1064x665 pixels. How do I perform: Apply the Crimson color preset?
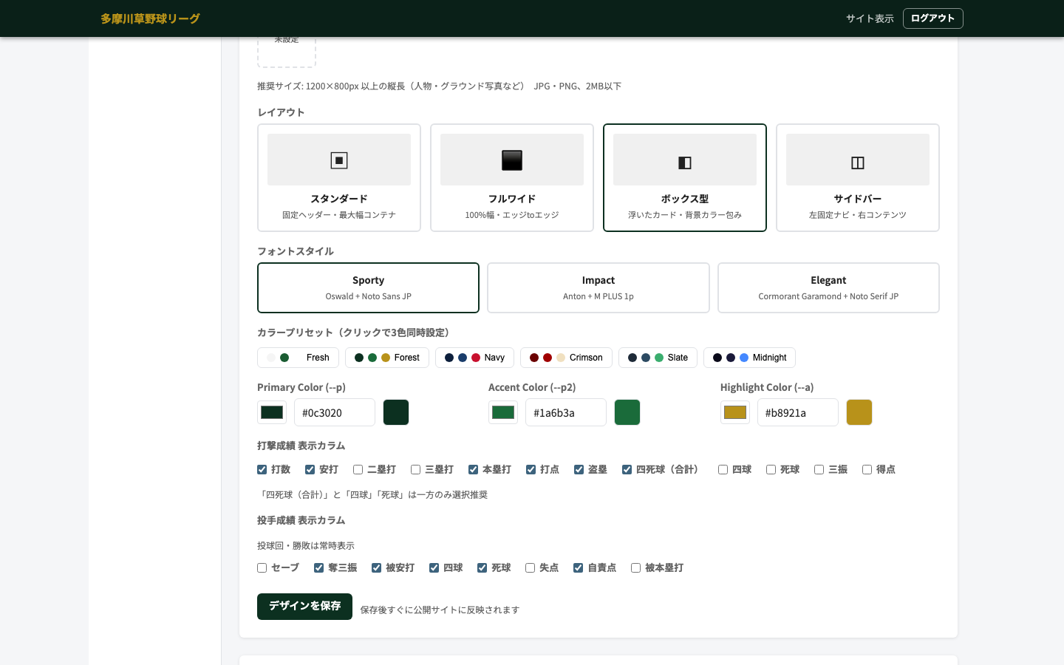pyautogui.click(x=566, y=358)
